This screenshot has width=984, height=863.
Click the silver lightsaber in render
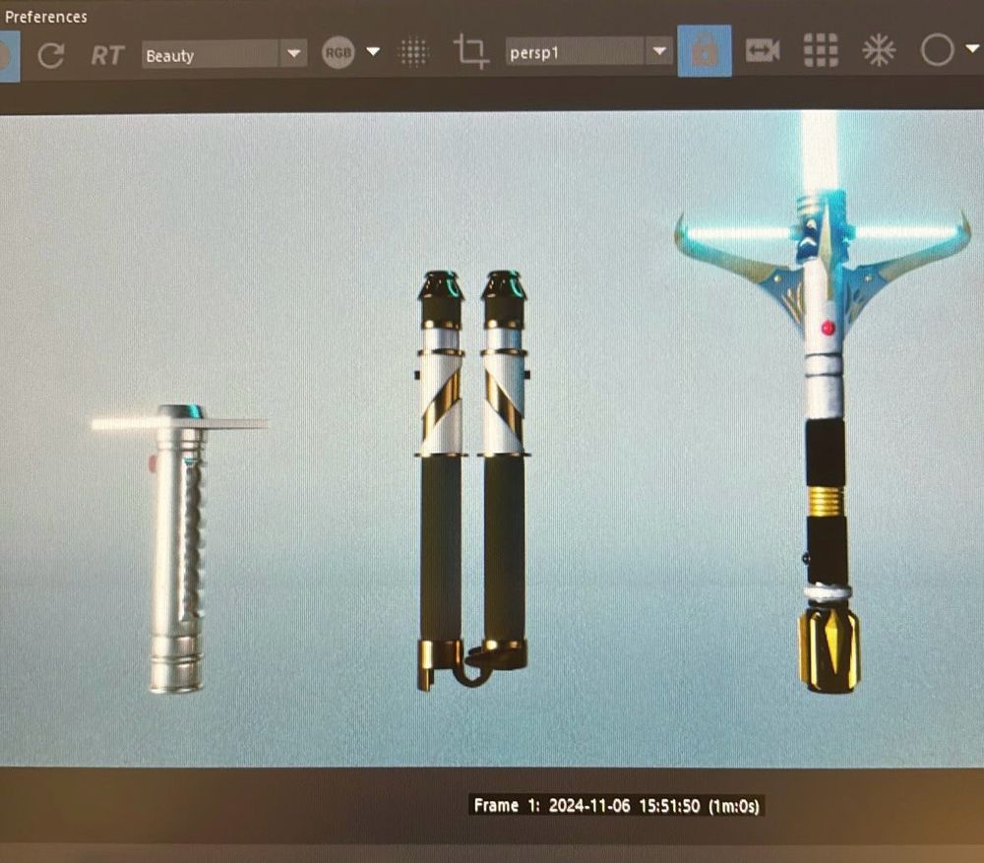point(178,548)
